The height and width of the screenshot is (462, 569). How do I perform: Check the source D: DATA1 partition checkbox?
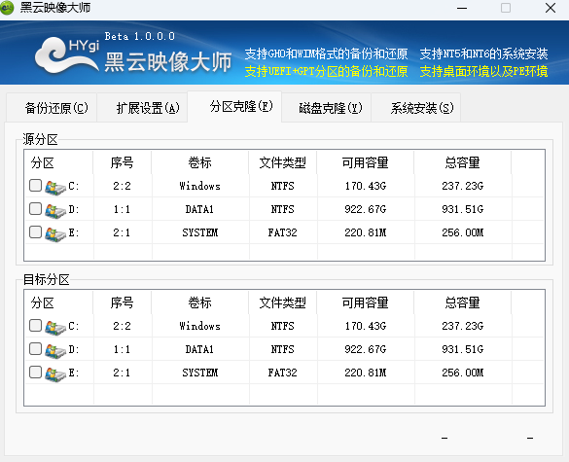point(35,209)
